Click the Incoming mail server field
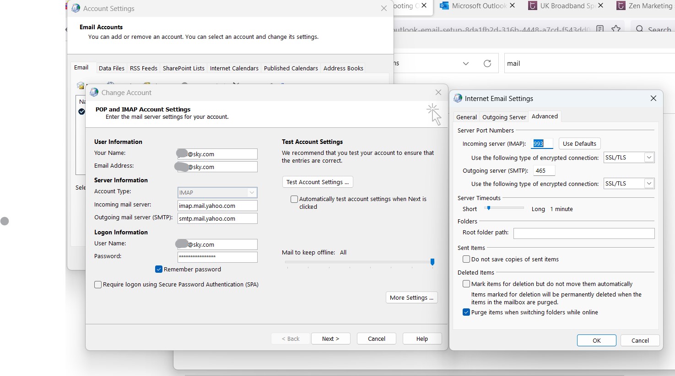 coord(217,206)
